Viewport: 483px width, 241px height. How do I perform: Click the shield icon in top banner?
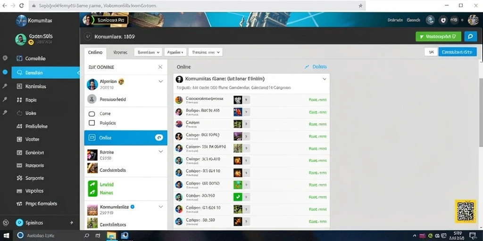tap(443, 20)
